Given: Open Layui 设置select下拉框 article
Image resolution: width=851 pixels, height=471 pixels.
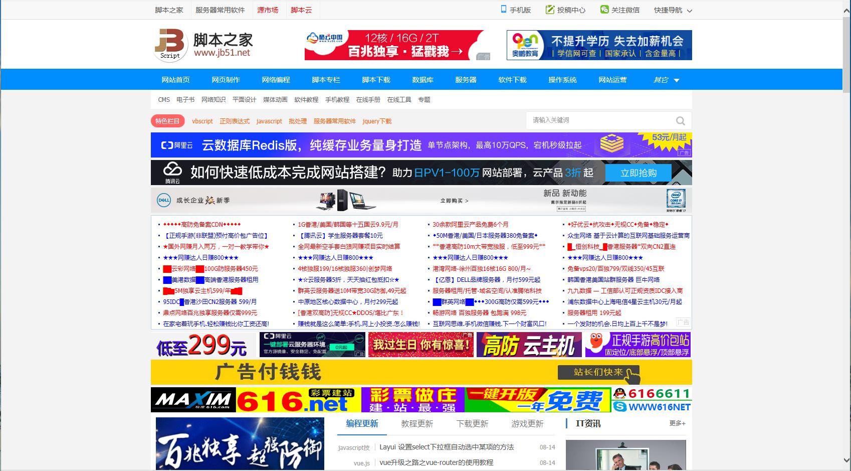Looking at the screenshot, I should pos(447,447).
